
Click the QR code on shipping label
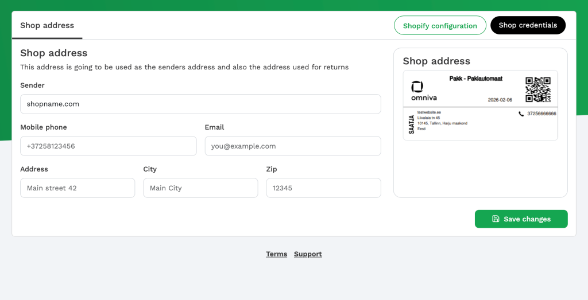tap(537, 89)
